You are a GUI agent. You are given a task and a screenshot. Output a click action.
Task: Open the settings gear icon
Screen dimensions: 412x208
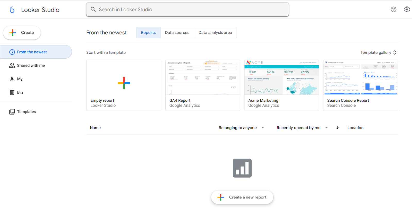tap(407, 10)
